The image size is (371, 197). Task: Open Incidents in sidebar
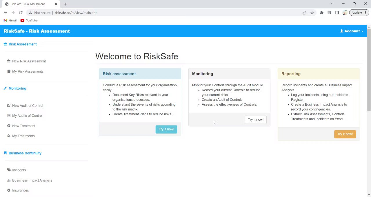pos(19,170)
